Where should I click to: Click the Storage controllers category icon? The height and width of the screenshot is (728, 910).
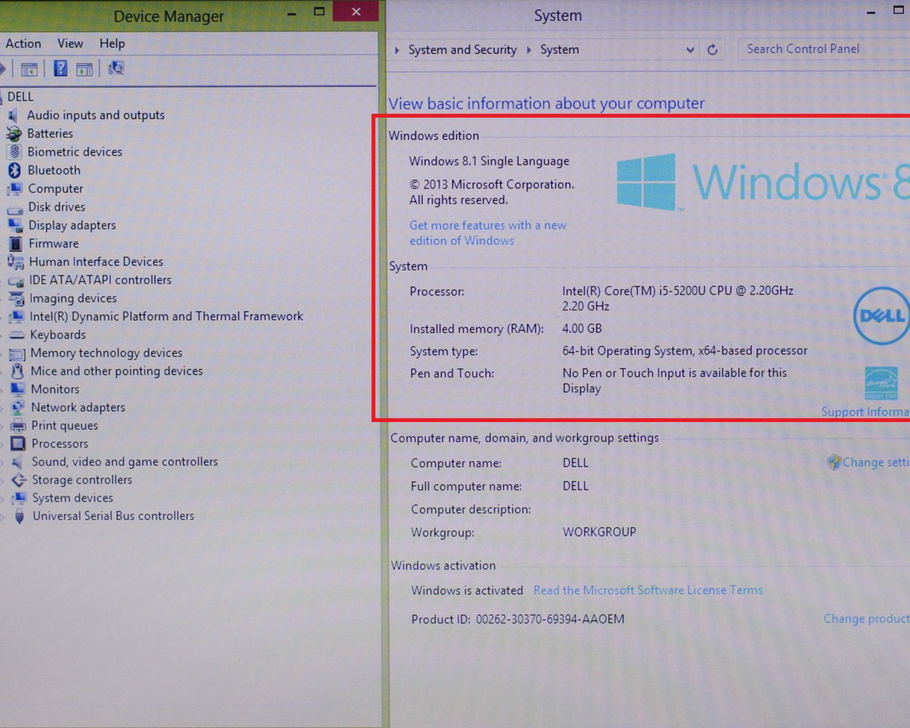[x=19, y=480]
